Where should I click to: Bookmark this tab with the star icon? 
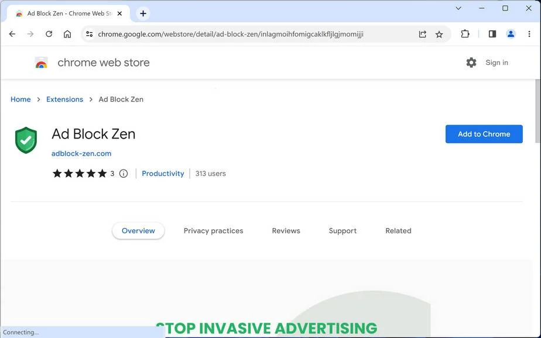tap(439, 34)
